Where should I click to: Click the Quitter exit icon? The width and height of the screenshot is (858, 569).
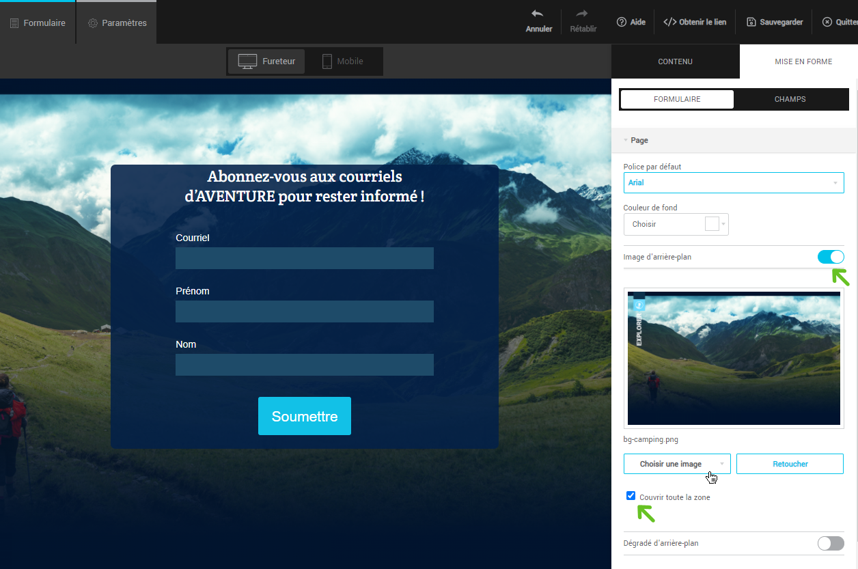(827, 22)
